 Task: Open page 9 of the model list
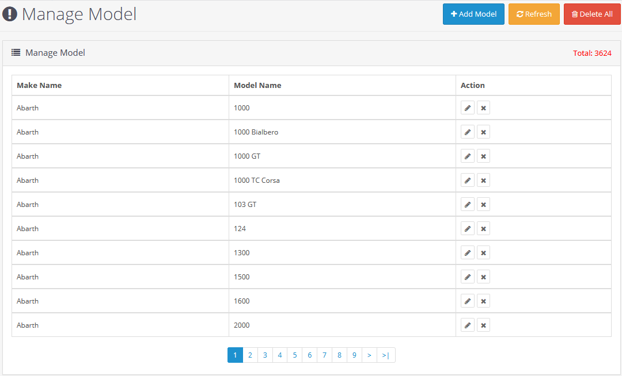[x=354, y=355]
